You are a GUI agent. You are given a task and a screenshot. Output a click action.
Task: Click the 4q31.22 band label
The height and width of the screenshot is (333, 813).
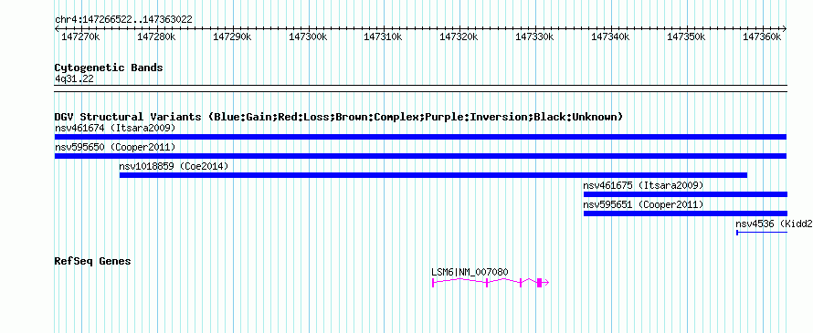tap(74, 79)
